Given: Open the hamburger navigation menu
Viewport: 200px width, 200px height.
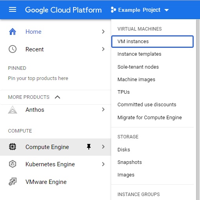Looking at the screenshot, I should tap(13, 10).
